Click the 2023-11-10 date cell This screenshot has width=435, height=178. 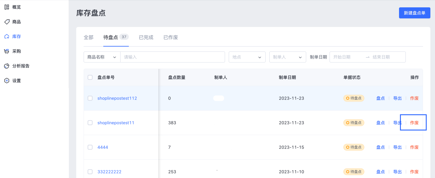[x=291, y=172]
